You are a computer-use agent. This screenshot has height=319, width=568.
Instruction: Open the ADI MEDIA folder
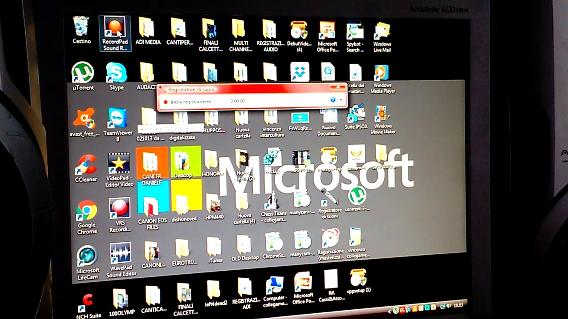[x=148, y=31]
